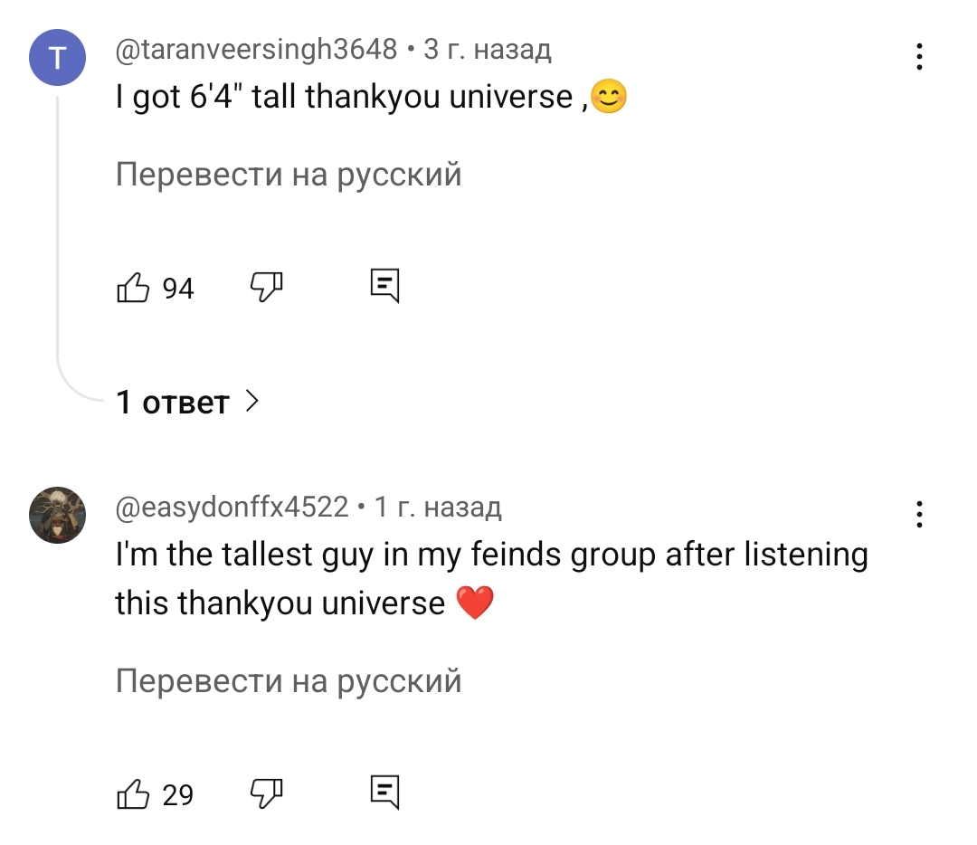Open @taranveersingh3648's channel name
The height and width of the screenshot is (845, 977).
click(x=257, y=51)
